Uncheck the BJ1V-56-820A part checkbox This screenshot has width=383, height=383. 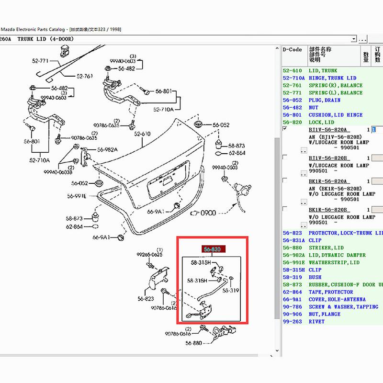(284, 128)
